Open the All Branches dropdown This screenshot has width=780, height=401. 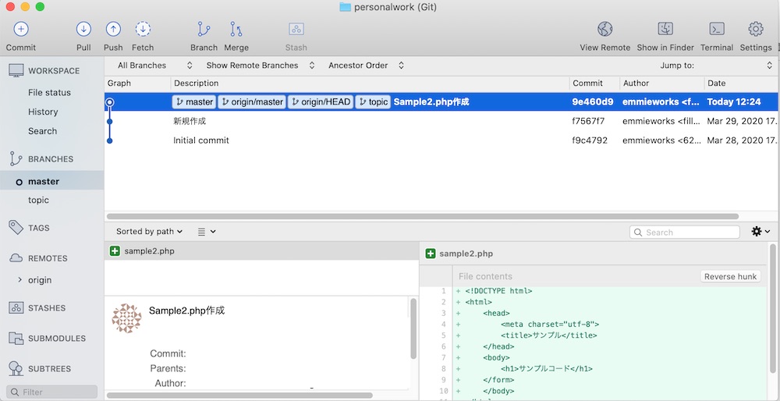[154, 66]
